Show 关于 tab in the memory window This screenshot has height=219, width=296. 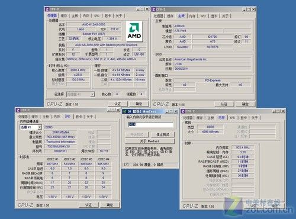tap(255, 118)
